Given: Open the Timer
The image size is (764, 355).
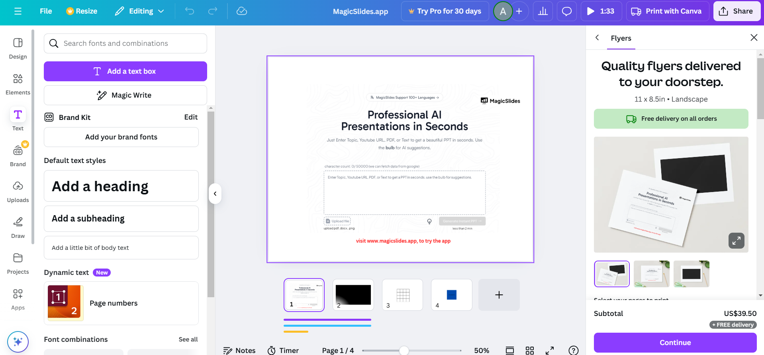Looking at the screenshot, I should pos(283,350).
